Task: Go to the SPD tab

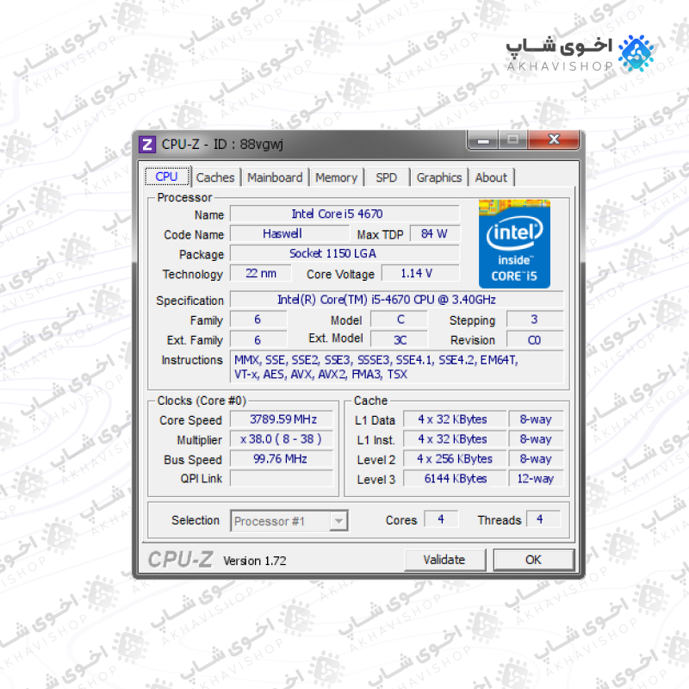Action: (x=386, y=177)
